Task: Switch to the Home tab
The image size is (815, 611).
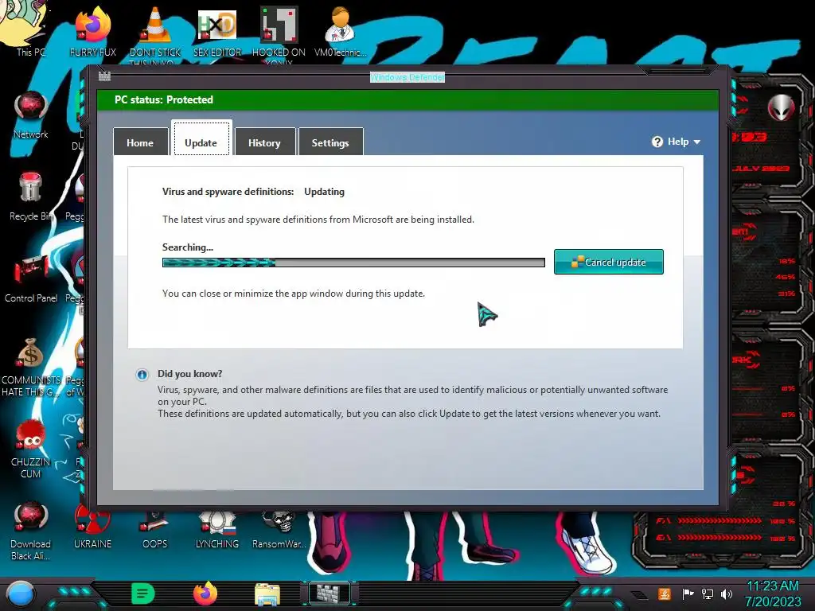Action: [140, 142]
